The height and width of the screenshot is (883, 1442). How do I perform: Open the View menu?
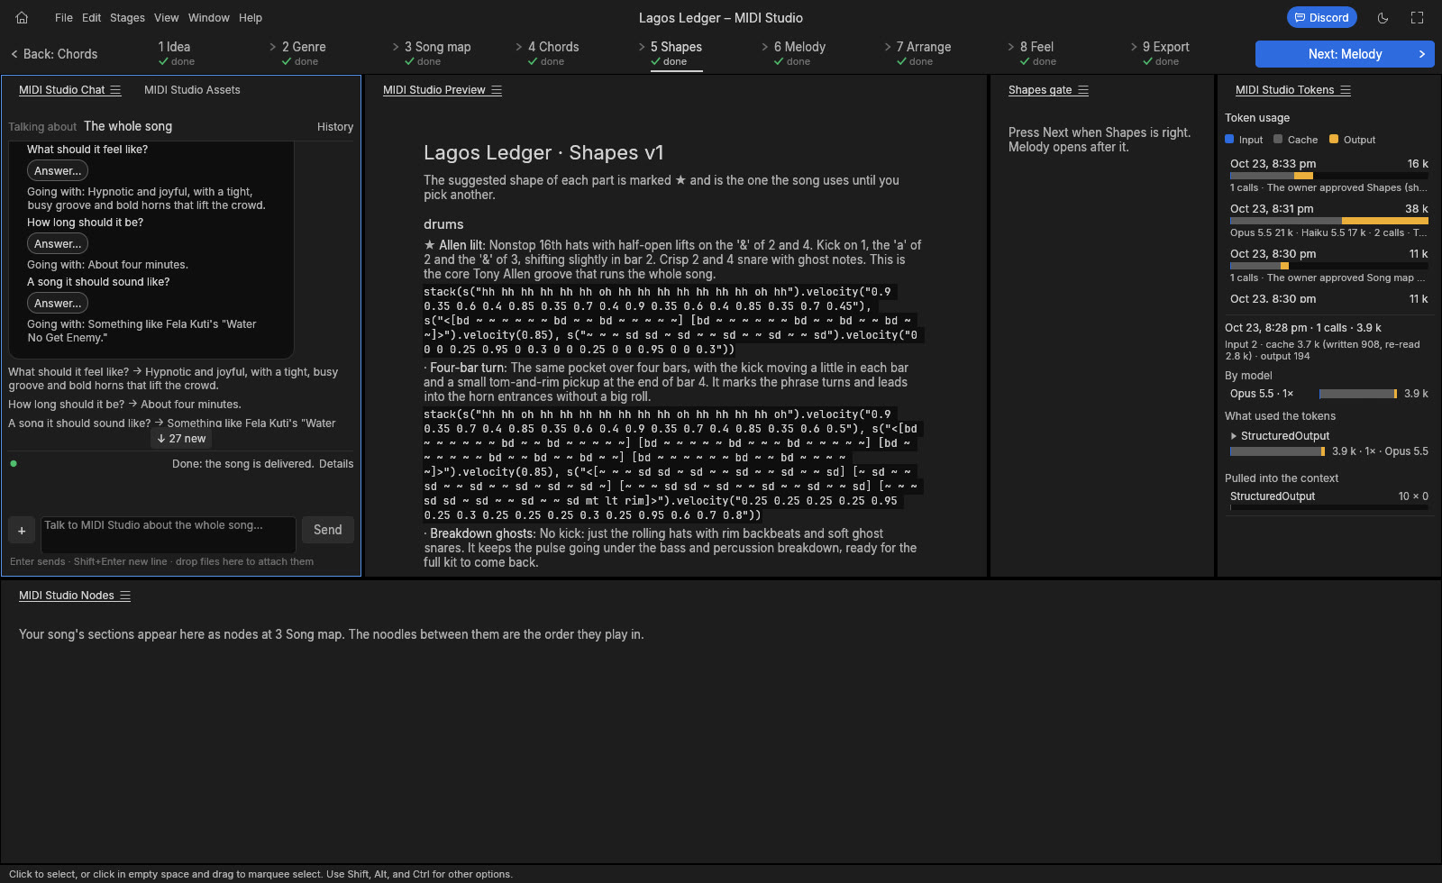pos(166,18)
